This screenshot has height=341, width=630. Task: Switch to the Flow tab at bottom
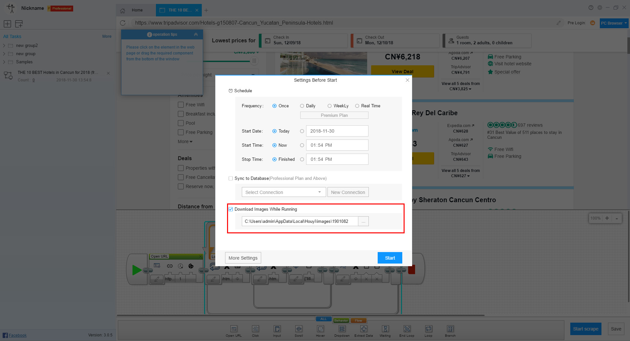[x=358, y=320]
